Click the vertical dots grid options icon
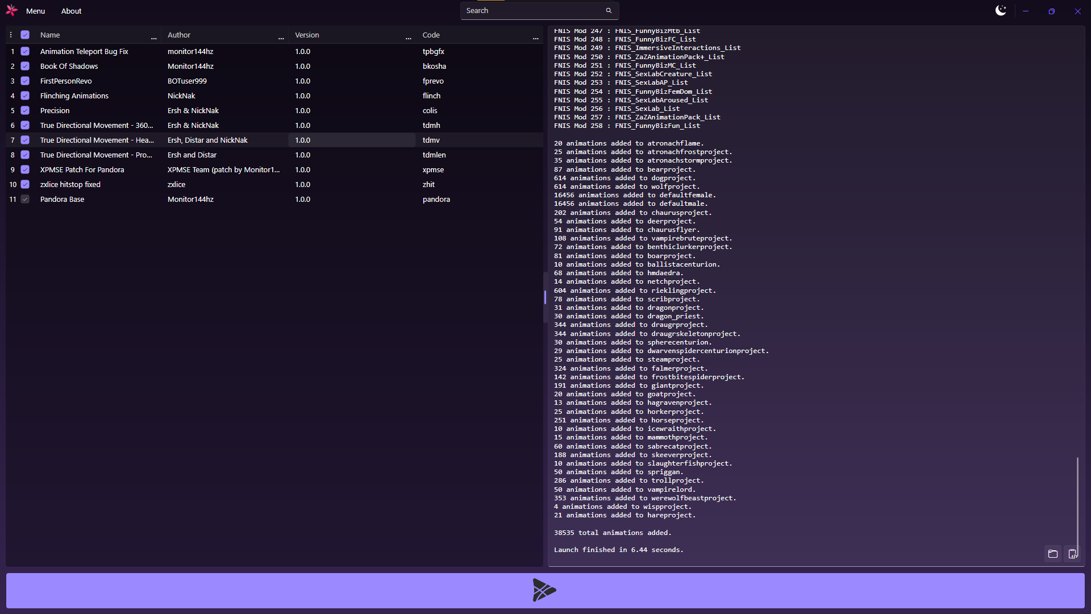Screen dimensions: 1091x614 (x=11, y=35)
